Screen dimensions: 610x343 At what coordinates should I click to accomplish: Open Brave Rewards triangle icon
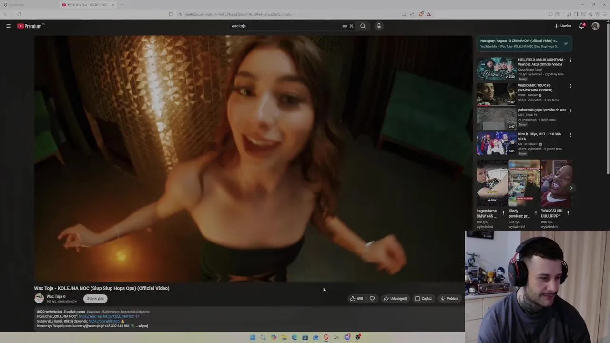tap(429, 14)
